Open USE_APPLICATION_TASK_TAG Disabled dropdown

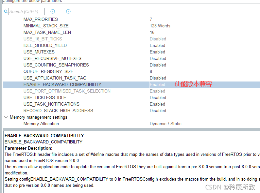click(x=158, y=78)
